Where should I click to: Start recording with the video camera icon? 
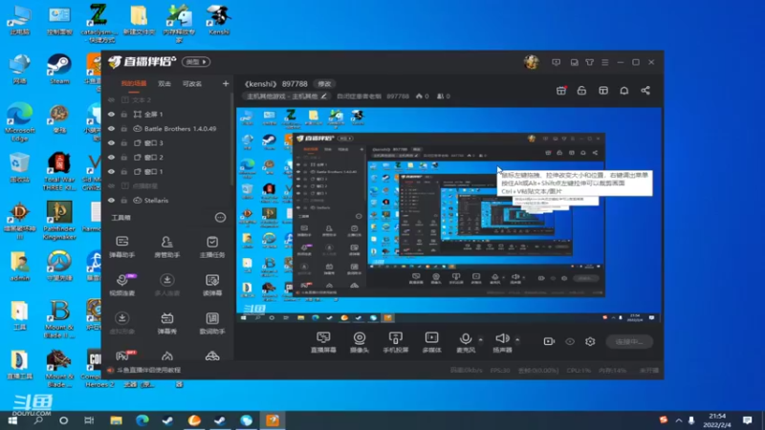(x=549, y=341)
